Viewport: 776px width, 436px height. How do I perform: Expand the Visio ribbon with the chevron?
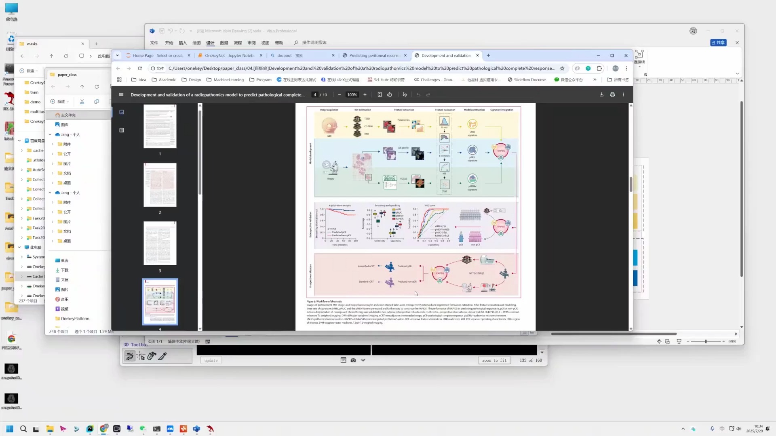[737, 73]
